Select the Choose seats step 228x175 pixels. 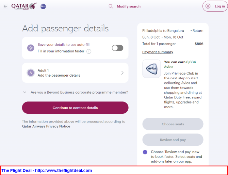[173, 124]
